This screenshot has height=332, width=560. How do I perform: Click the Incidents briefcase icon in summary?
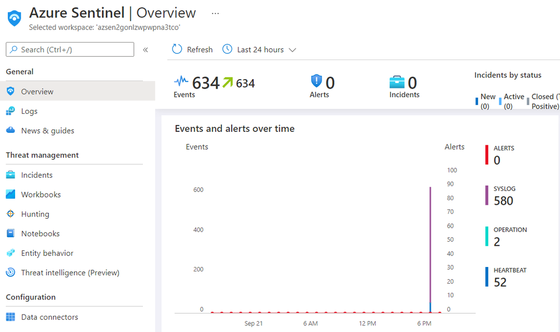click(x=397, y=82)
